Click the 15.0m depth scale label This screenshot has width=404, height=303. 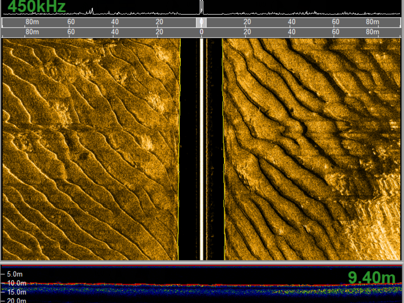[x=17, y=292]
